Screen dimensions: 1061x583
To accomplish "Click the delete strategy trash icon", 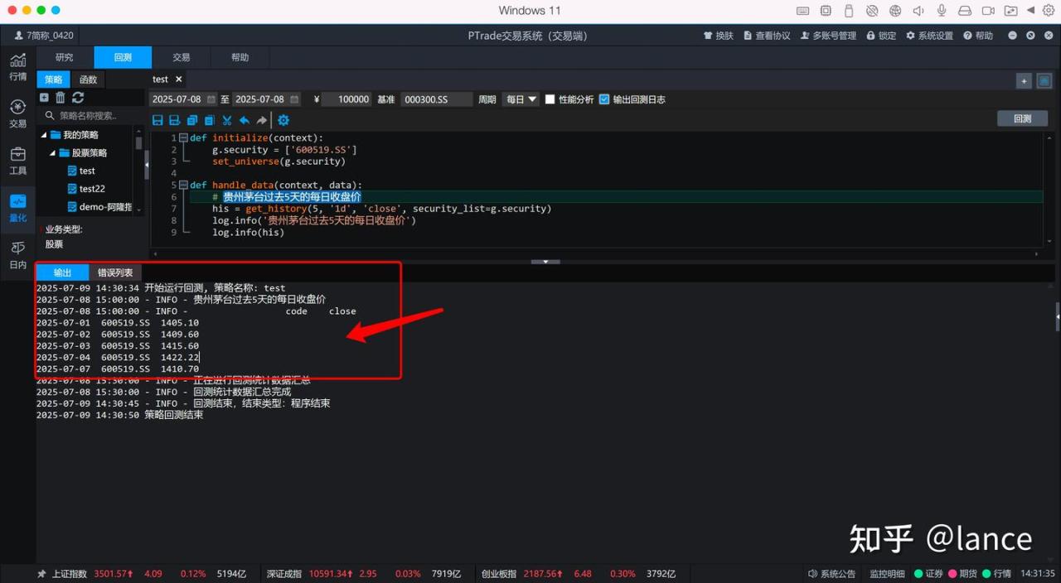I will (61, 98).
